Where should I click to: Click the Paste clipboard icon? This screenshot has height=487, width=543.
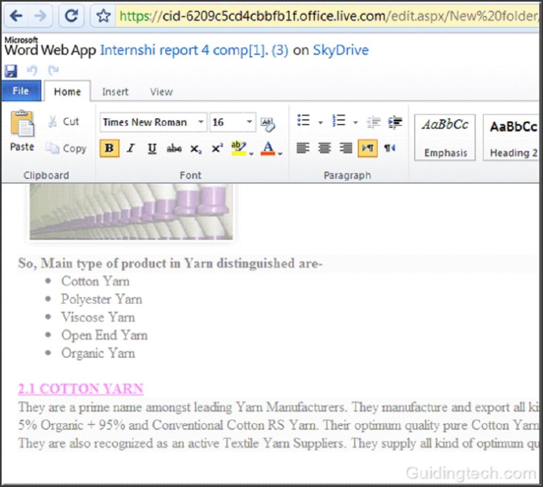point(22,124)
